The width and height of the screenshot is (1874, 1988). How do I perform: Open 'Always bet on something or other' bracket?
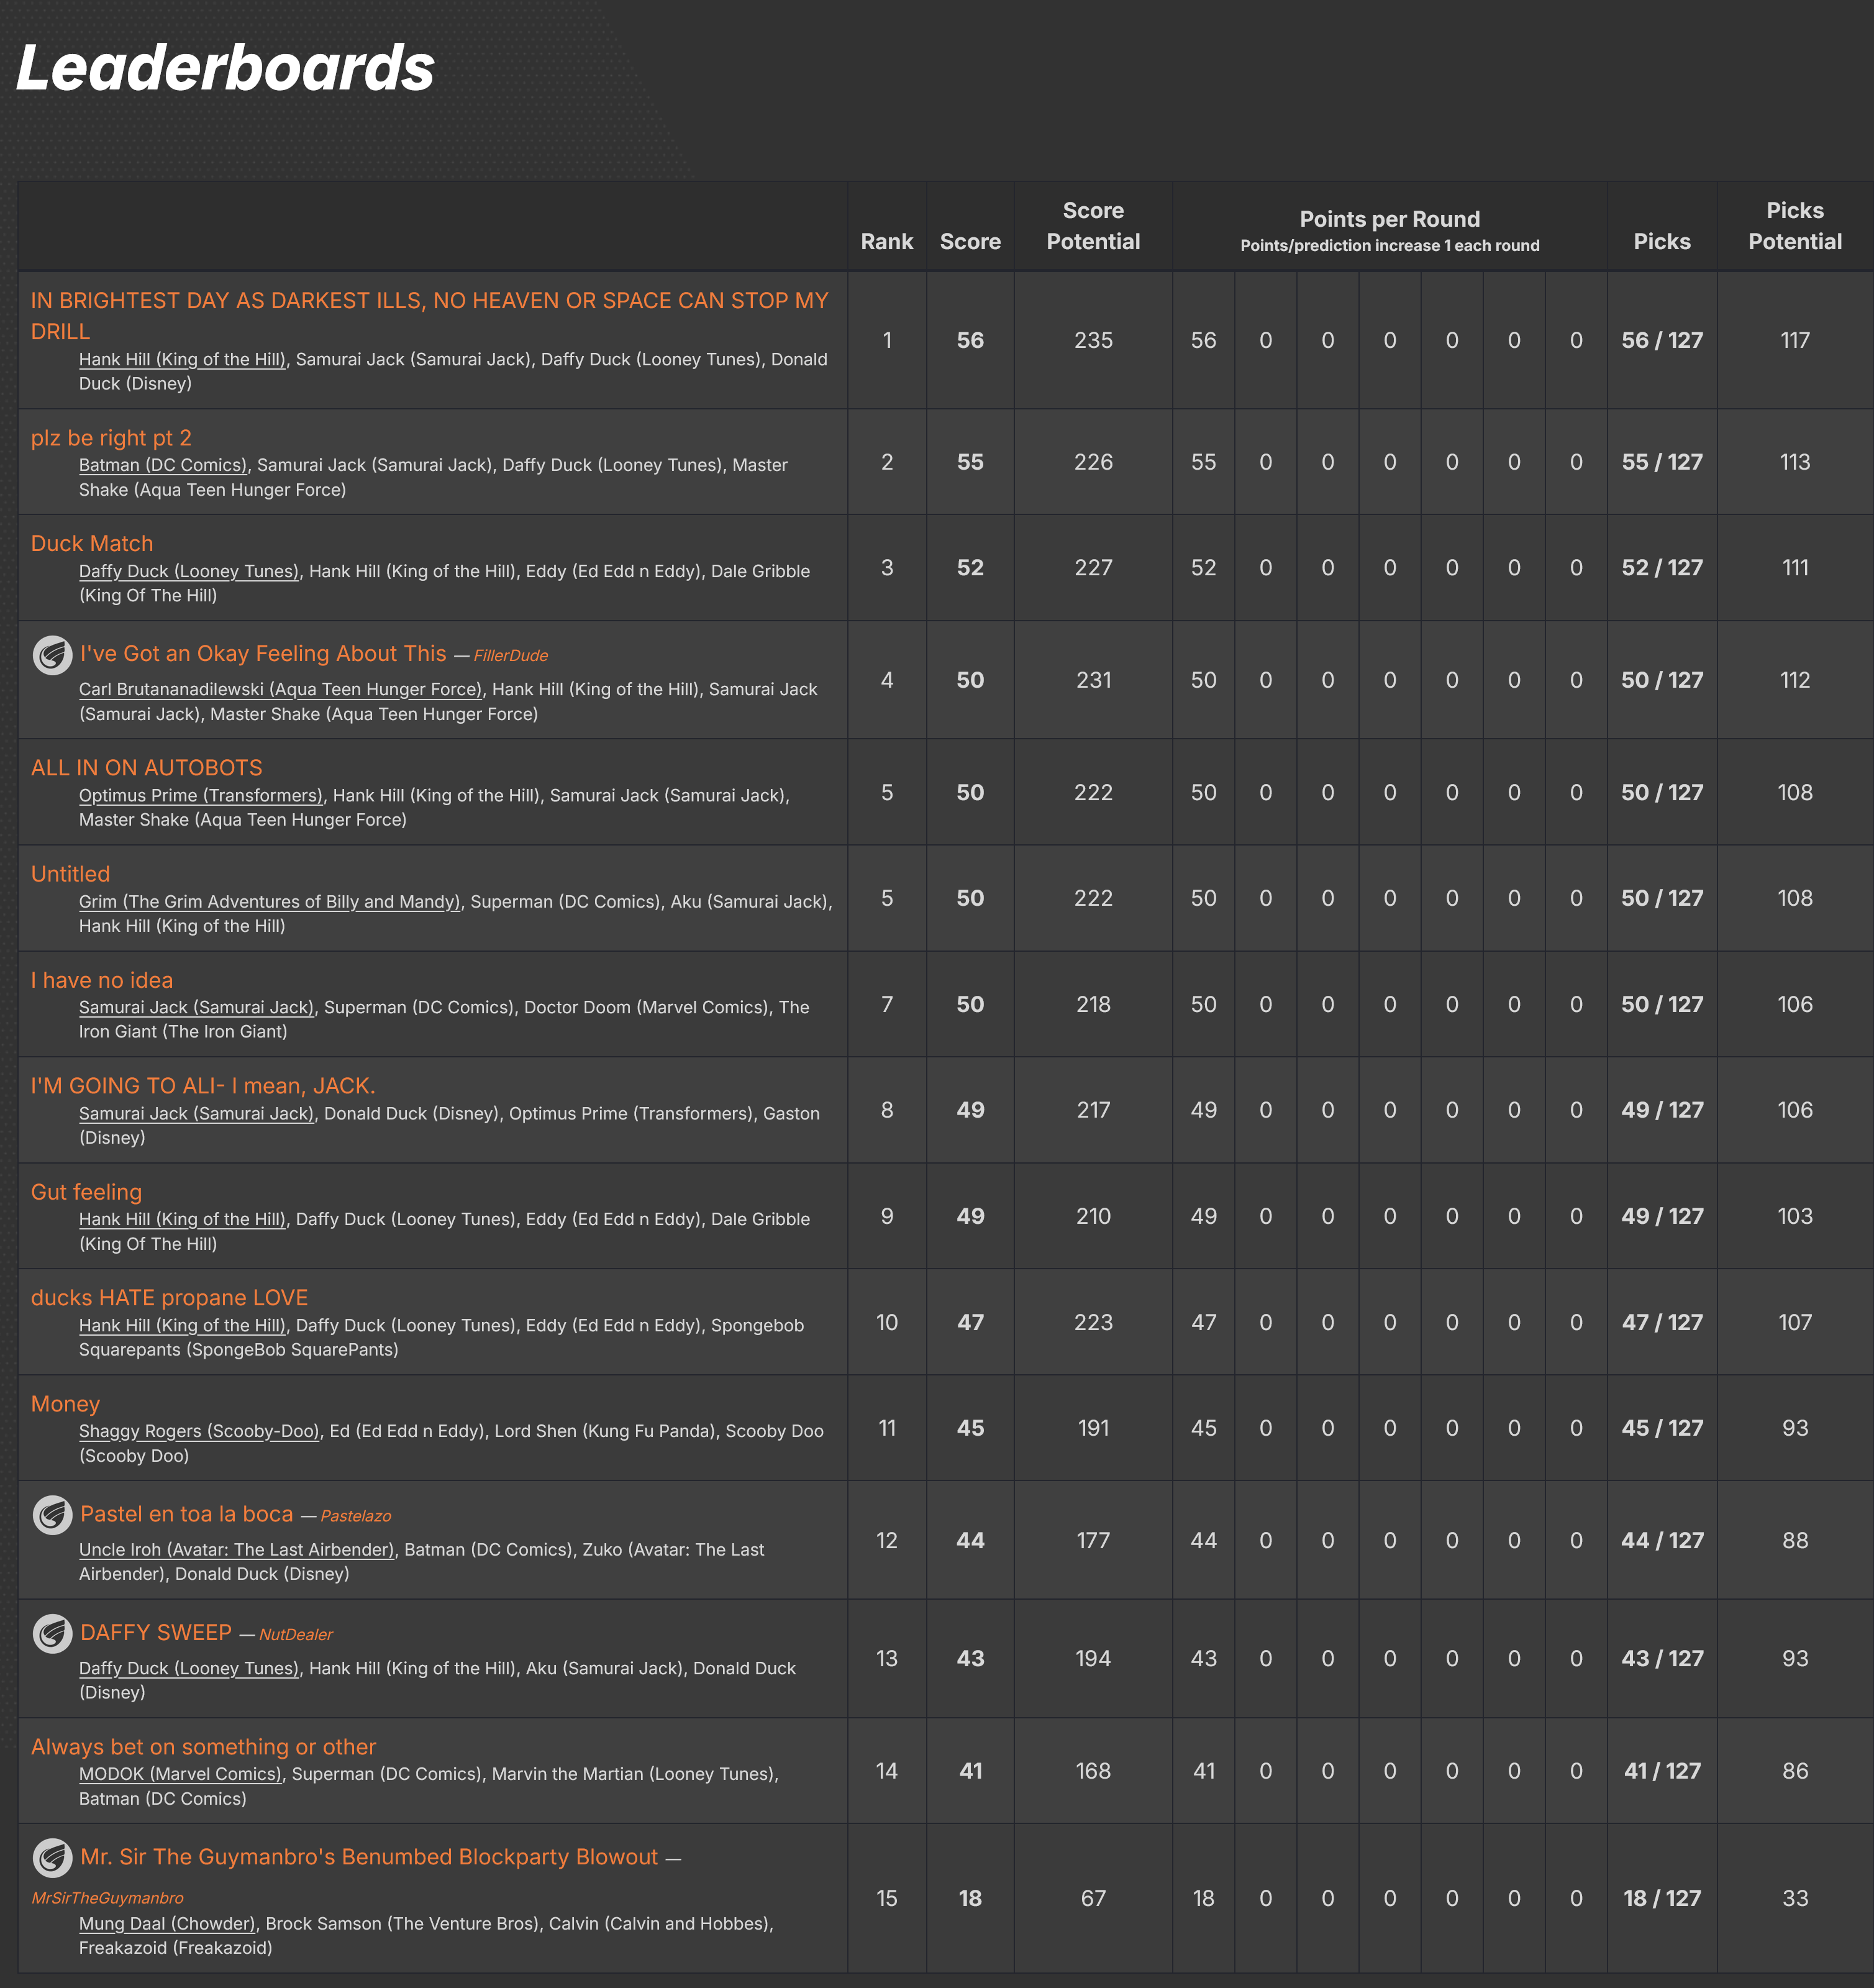pos(203,1747)
